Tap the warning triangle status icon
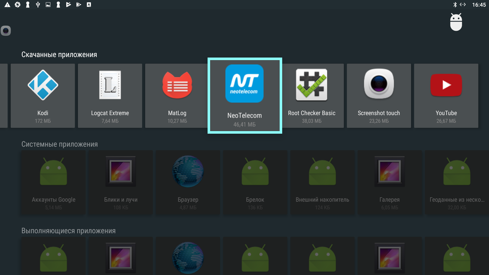Image resolution: width=489 pixels, height=275 pixels. pos(7,5)
